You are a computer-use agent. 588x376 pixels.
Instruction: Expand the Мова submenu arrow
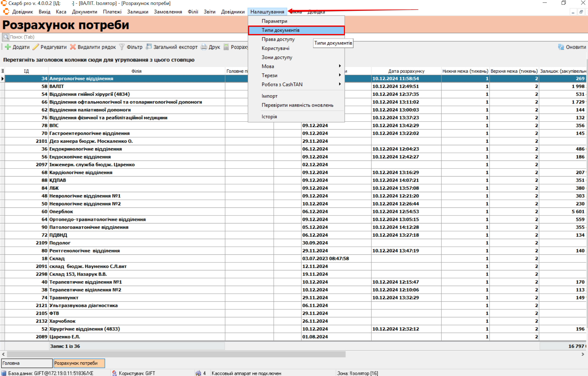(340, 66)
